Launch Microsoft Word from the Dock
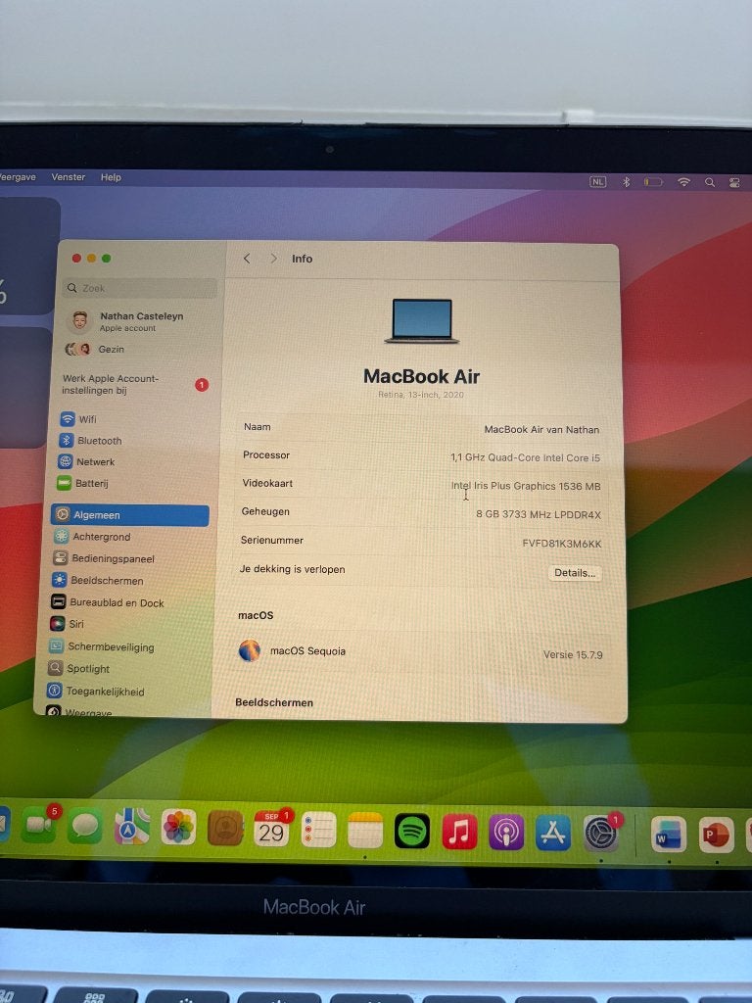The height and width of the screenshot is (1003, 752). click(669, 835)
